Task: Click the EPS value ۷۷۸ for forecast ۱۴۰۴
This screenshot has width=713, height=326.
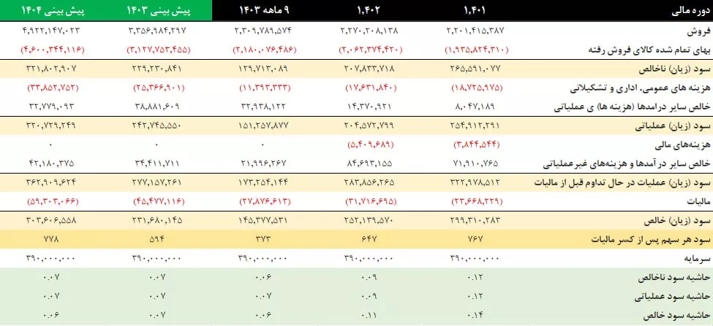Action: pyautogui.click(x=53, y=240)
